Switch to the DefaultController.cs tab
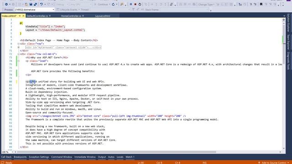Viewport: 292px width, 164px height. (x=37, y=16)
